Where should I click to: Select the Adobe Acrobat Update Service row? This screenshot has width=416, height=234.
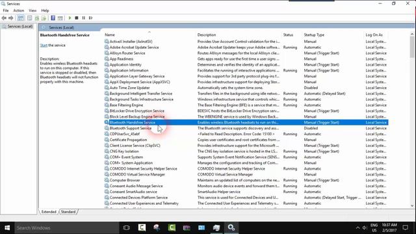point(246,47)
